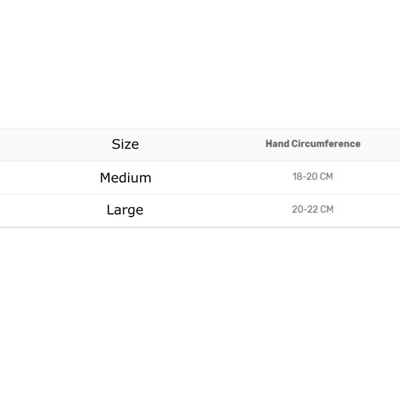Click the 18-20 CM measurement value
The image size is (400, 400).
tap(313, 177)
